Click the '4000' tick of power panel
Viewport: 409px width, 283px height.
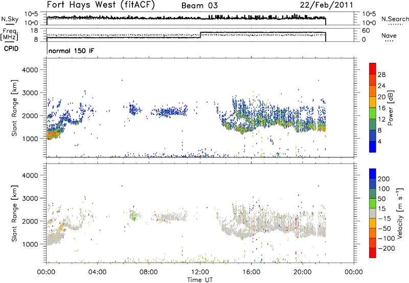click(x=30, y=70)
